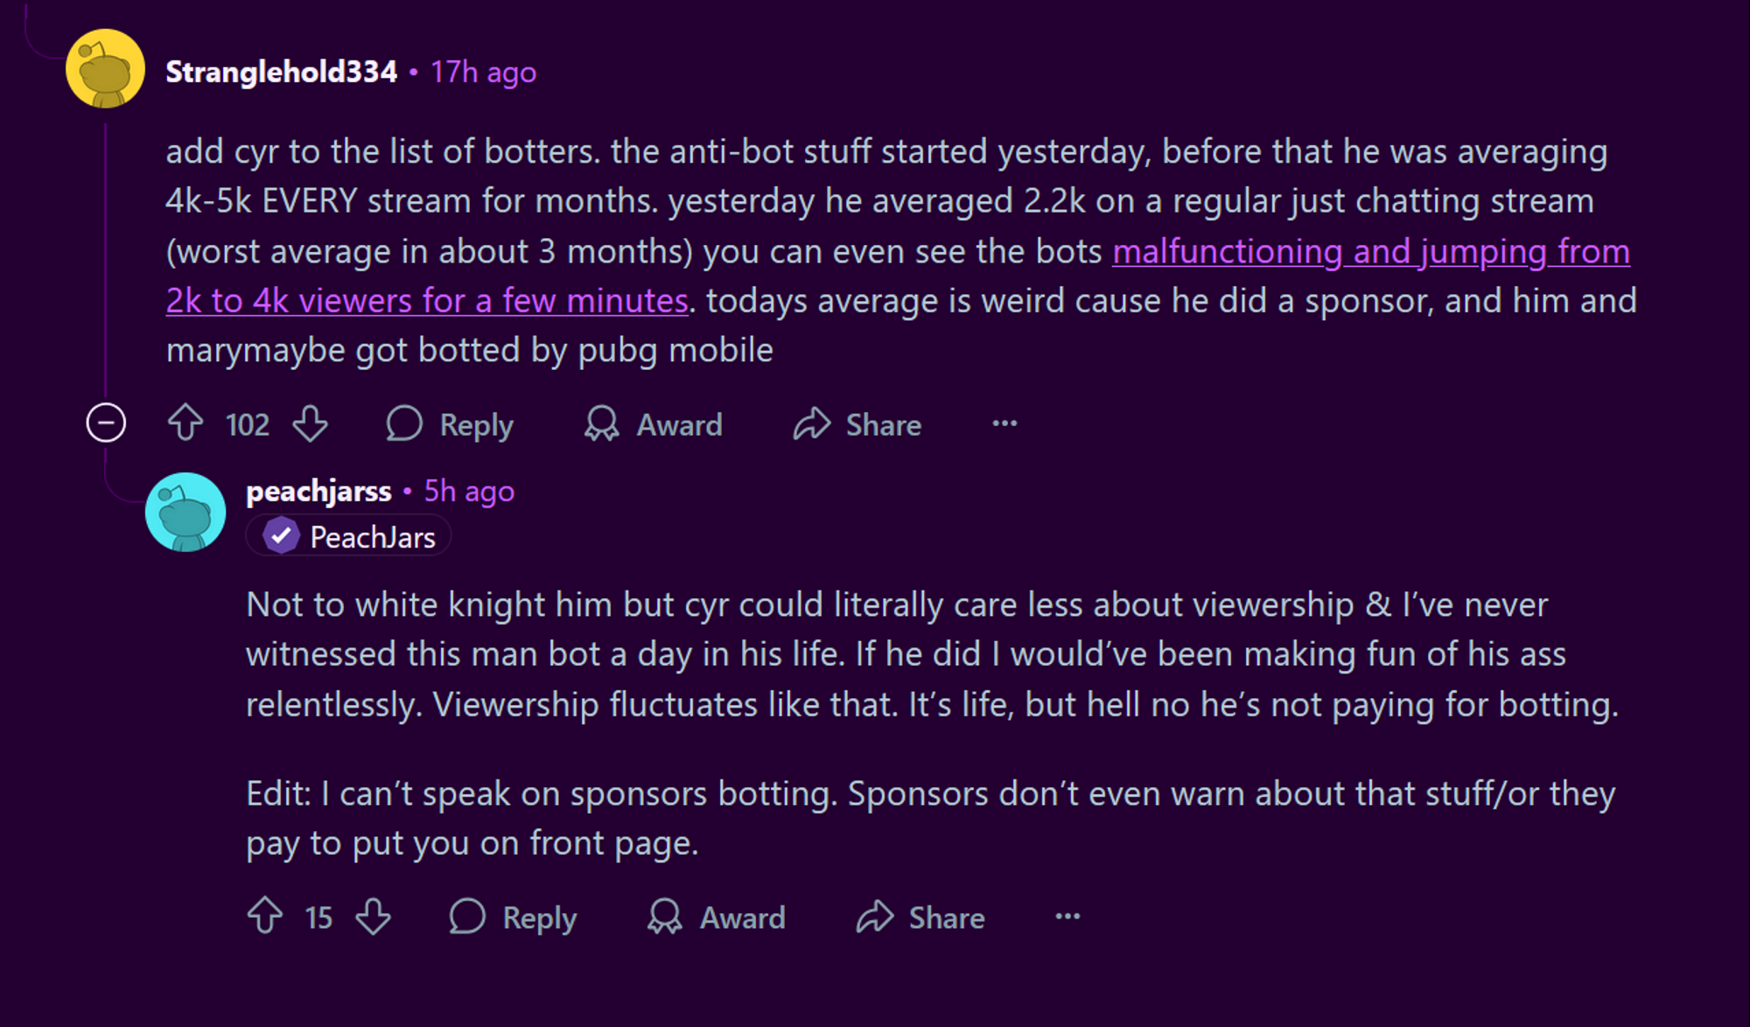The height and width of the screenshot is (1027, 1750).
Task: Open the malfunctioning and jumping viewers link
Action: [898, 276]
